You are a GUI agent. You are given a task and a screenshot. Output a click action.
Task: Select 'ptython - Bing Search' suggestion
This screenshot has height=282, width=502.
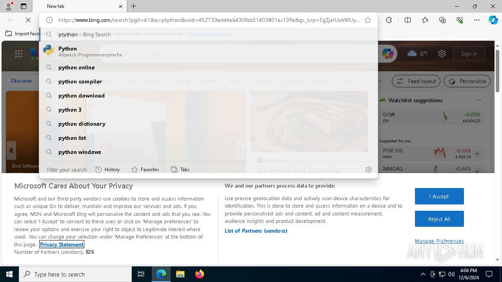[x=208, y=34]
